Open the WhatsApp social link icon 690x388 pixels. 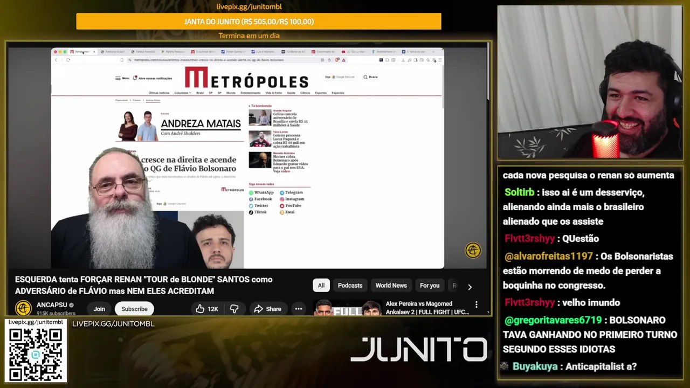[251, 192]
